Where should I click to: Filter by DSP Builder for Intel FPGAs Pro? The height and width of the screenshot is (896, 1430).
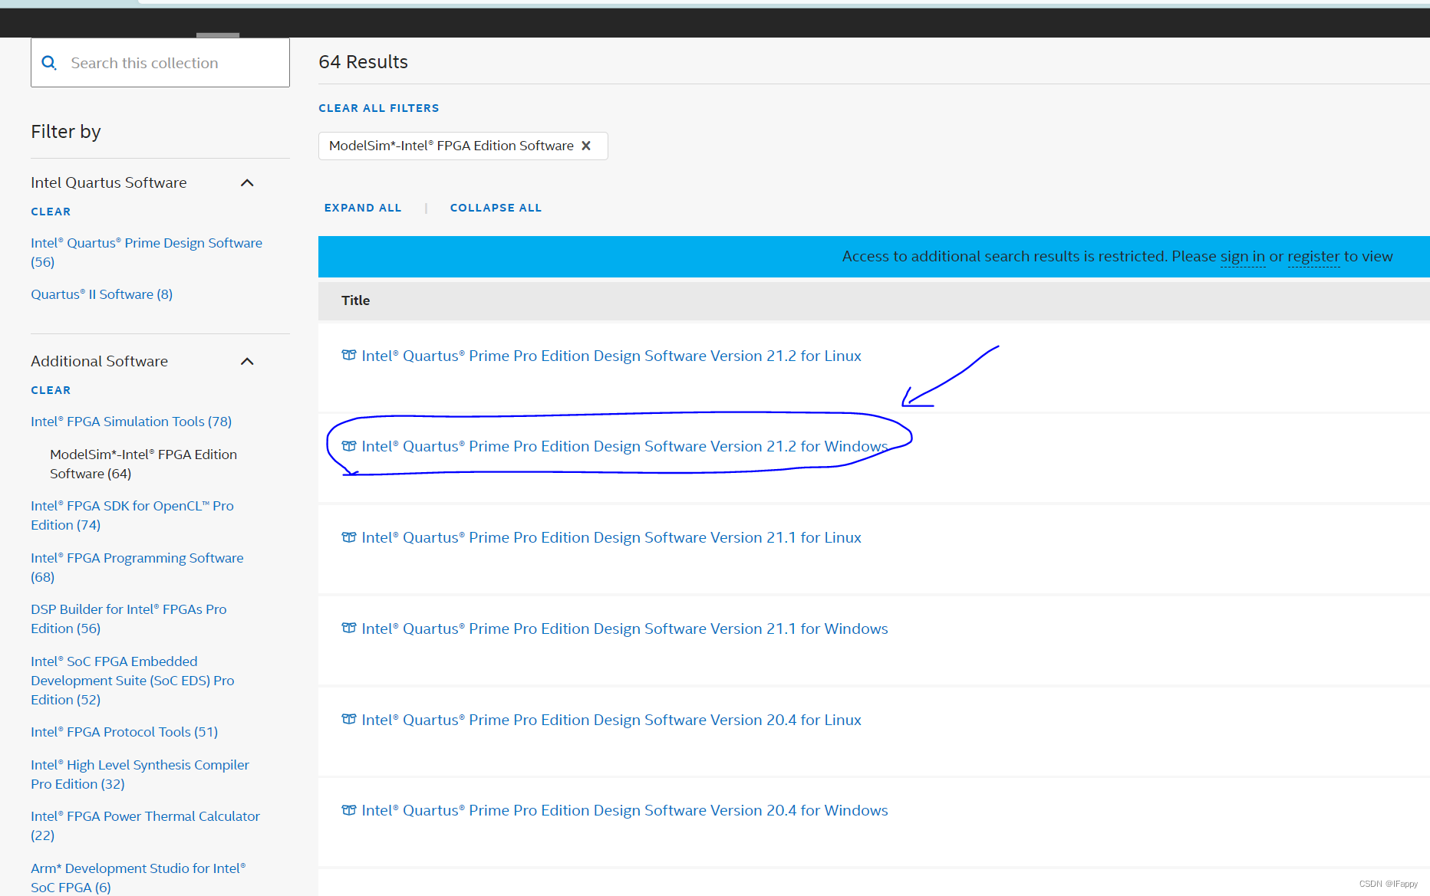pos(129,619)
